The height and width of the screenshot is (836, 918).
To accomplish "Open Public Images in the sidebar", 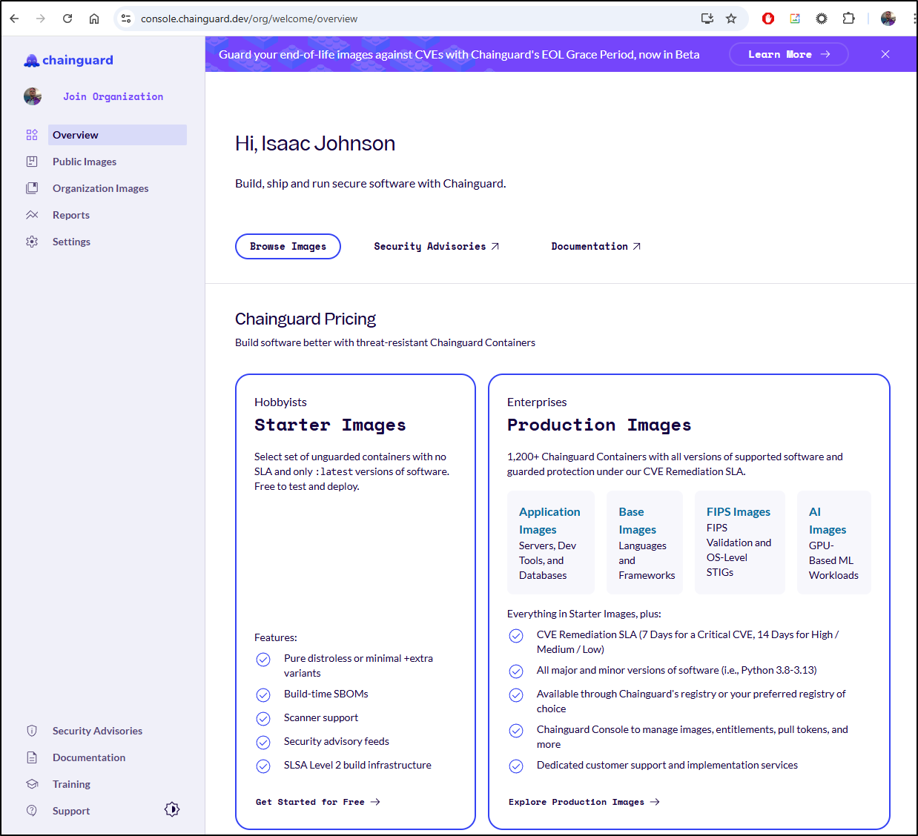I will [85, 162].
